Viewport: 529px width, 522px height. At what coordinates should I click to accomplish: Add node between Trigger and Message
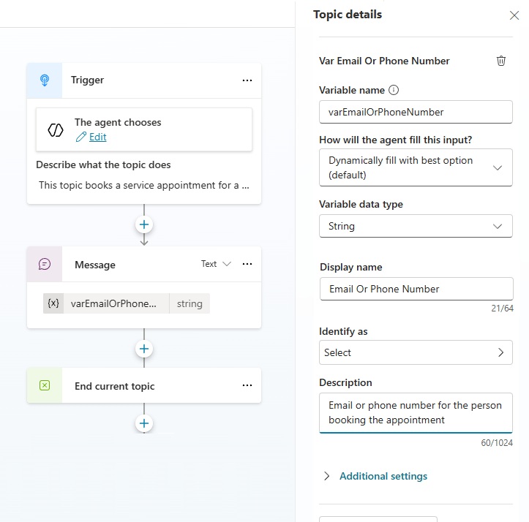point(144,224)
